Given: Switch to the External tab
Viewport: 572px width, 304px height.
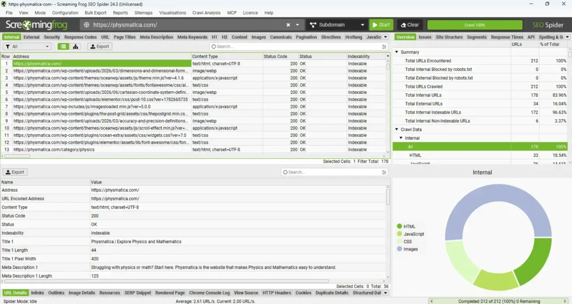Looking at the screenshot, I should (31, 37).
